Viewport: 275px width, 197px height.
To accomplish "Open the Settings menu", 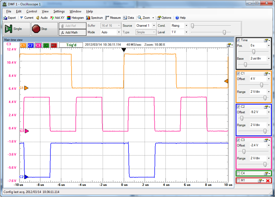I will 59,11.
